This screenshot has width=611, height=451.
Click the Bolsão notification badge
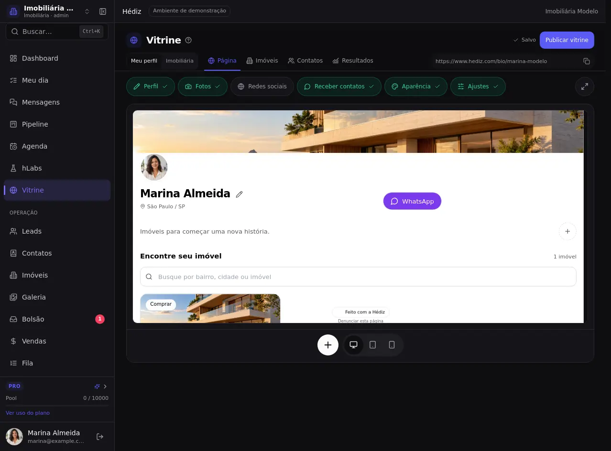[99, 319]
